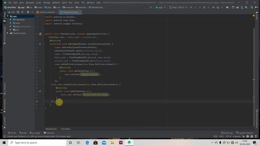Viewport: 260px width, 146px height.
Task: Click the taskbar clock showing 15:29
Action: pyautogui.click(x=245, y=142)
